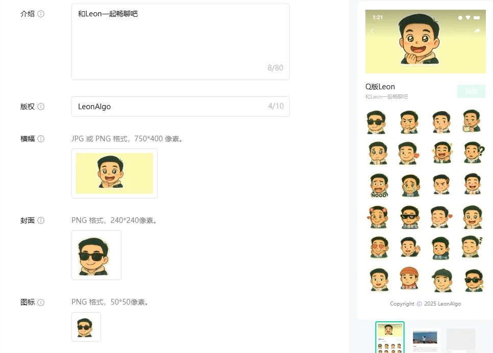The width and height of the screenshot is (493, 353).
Task: Select the orange beanie sticker
Action: (409, 279)
